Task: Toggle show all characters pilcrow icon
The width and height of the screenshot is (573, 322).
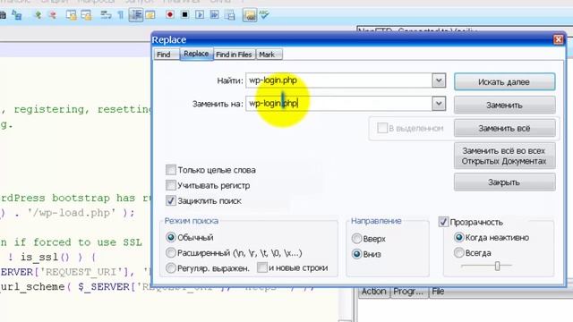Action: [x=120, y=15]
